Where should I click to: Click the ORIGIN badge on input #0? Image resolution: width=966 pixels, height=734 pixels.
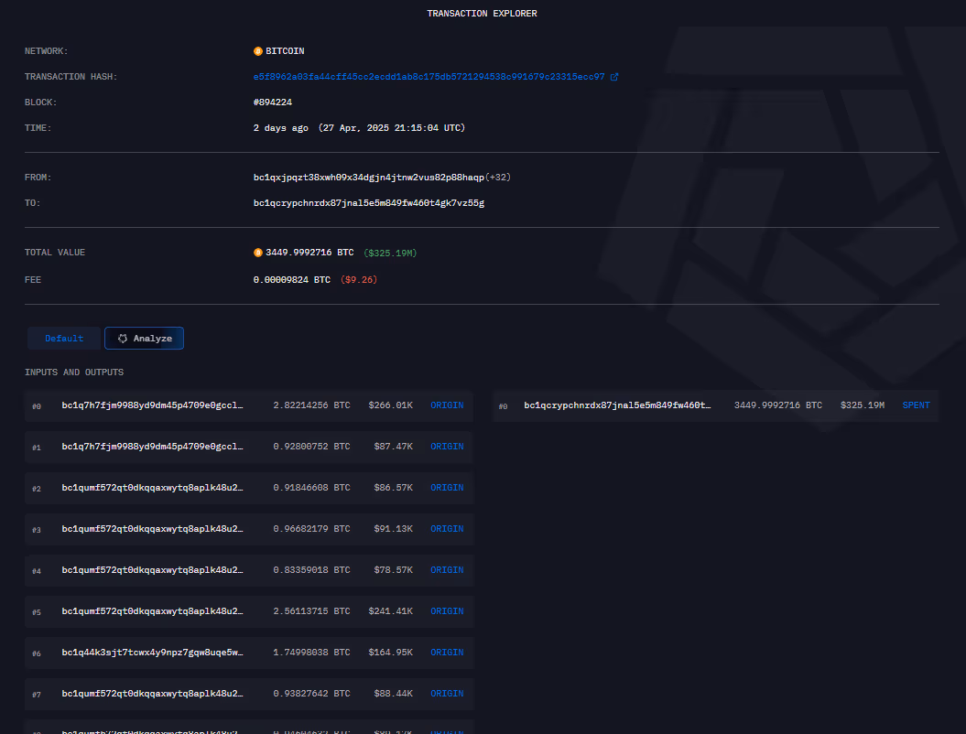(446, 405)
